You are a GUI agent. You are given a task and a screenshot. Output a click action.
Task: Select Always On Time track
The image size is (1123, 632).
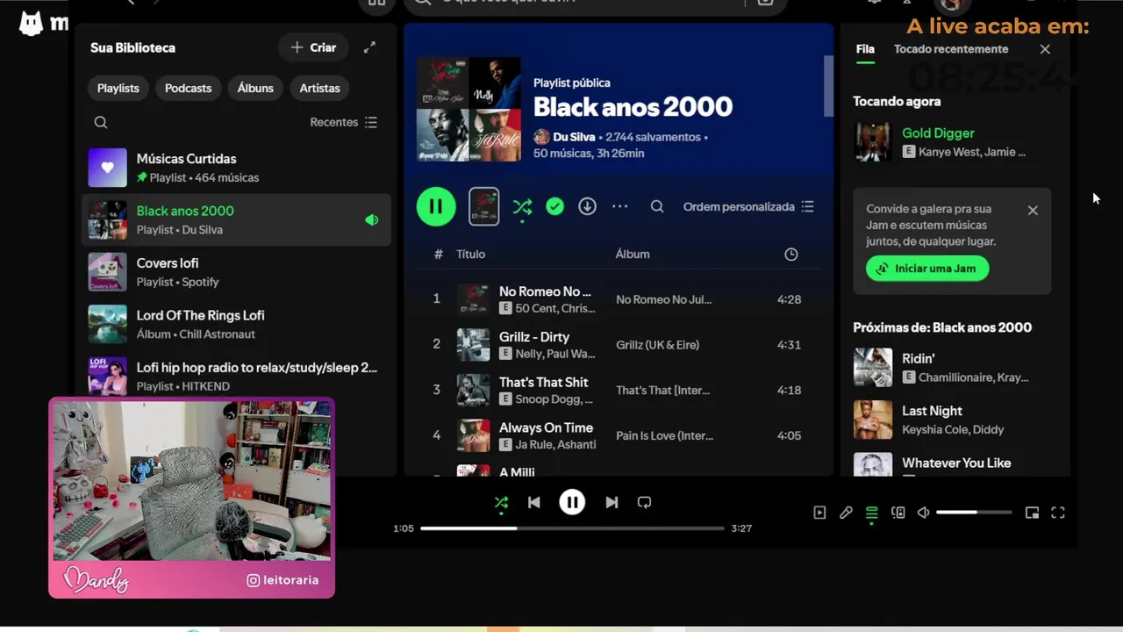coord(619,435)
